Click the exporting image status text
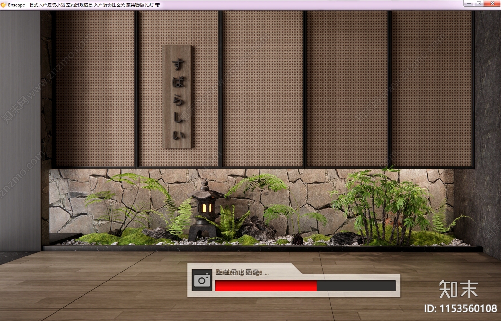501x321 pixels. click(x=242, y=273)
